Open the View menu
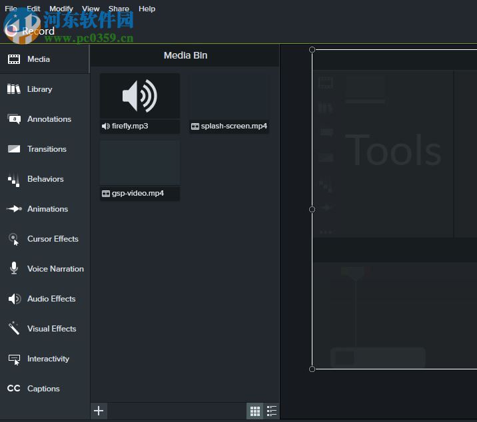The height and width of the screenshot is (422, 477). pyautogui.click(x=91, y=9)
